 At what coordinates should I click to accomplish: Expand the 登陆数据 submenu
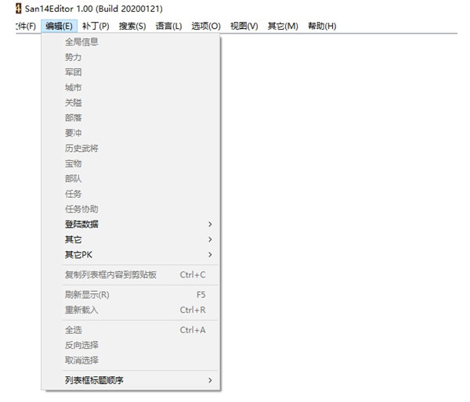click(x=131, y=224)
